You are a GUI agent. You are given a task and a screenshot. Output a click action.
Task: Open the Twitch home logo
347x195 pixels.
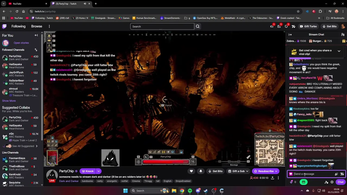point(4,26)
